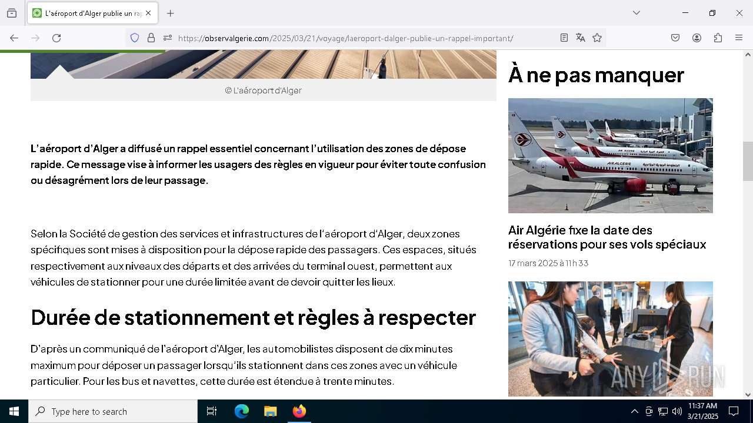Open Task View on taskbar
The image size is (753, 423).
point(212,411)
